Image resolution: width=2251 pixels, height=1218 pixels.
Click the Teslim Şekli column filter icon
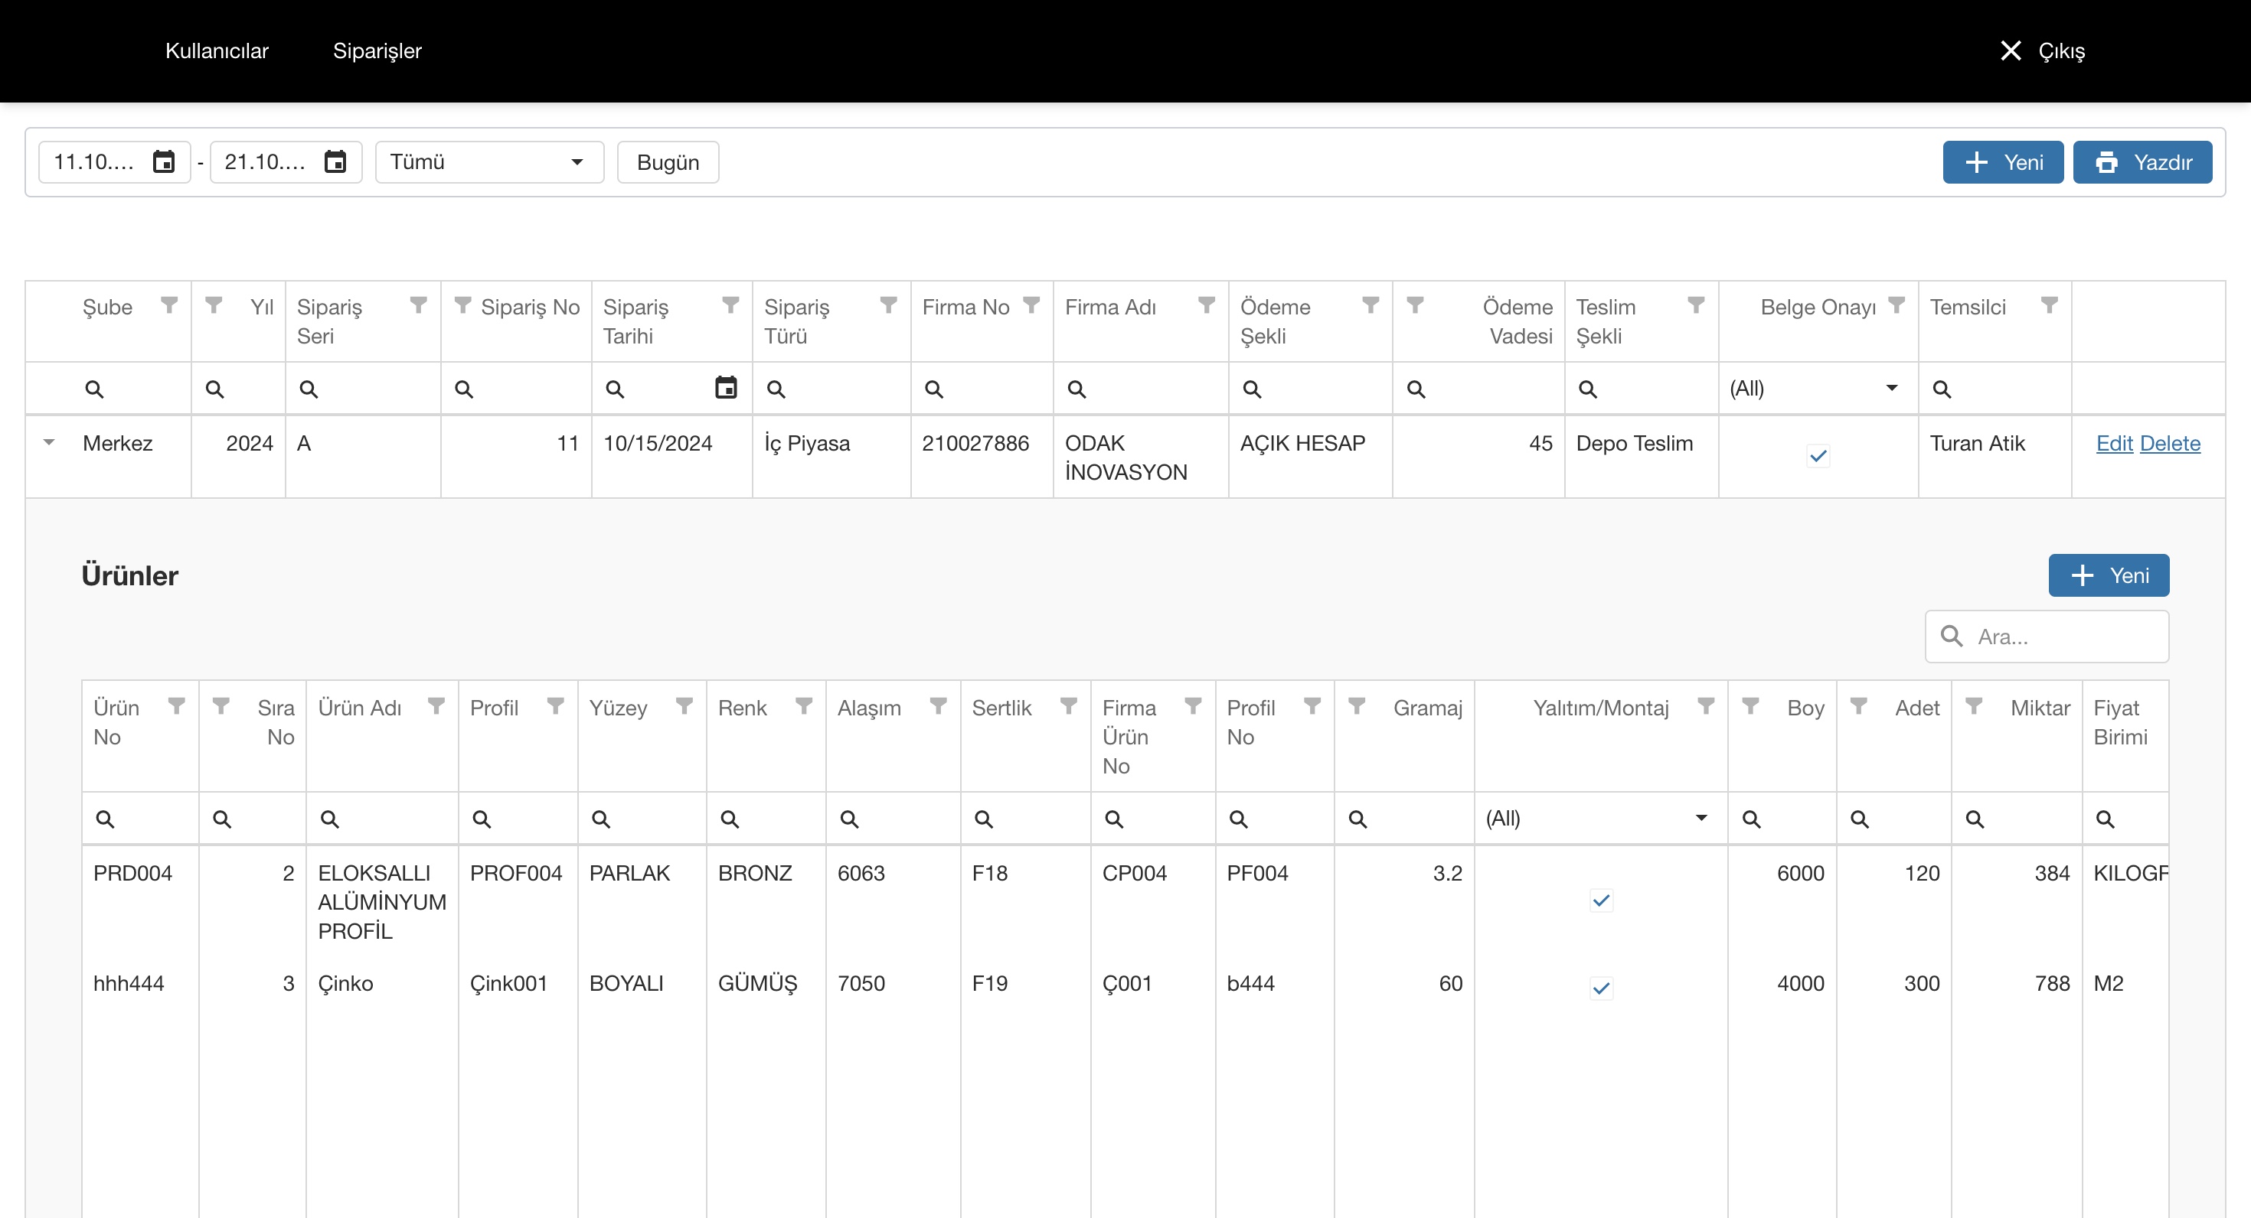(x=1695, y=305)
